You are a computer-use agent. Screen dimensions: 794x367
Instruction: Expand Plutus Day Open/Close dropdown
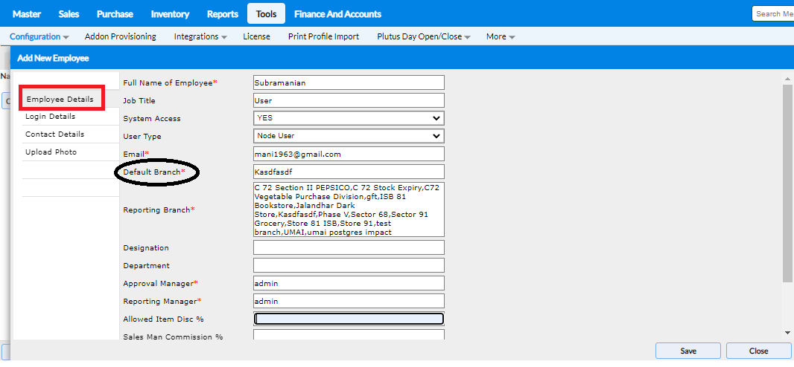pos(423,36)
